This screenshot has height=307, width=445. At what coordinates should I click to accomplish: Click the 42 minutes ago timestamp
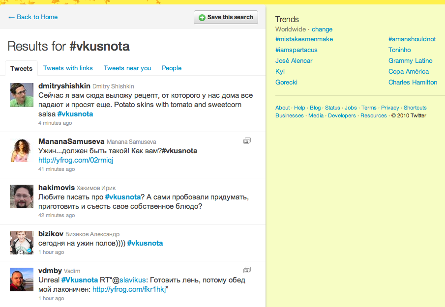57,216
